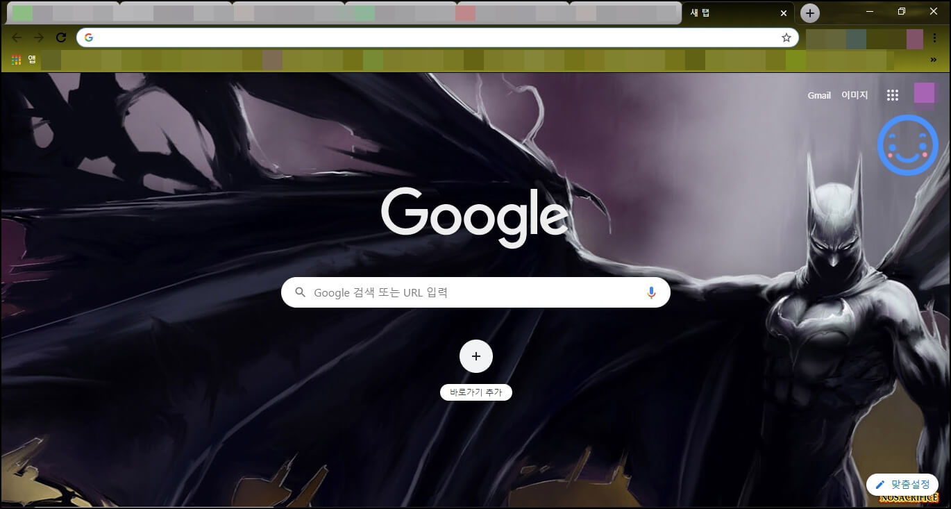The width and height of the screenshot is (951, 509).
Task: Start voice search with microphone icon
Action: pyautogui.click(x=651, y=292)
